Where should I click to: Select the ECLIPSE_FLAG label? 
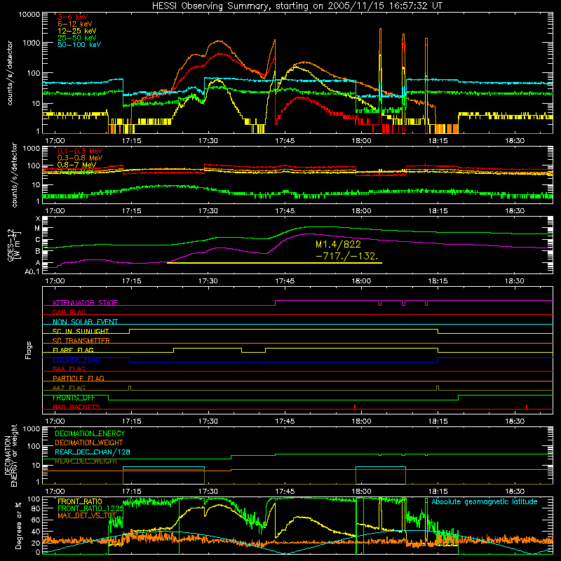pos(76,360)
